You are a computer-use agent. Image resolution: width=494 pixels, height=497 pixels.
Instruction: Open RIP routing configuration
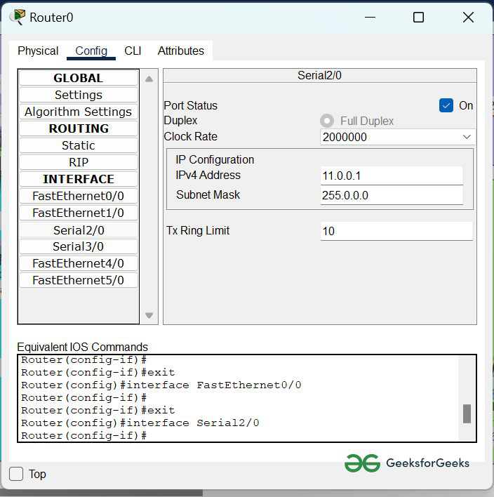tap(78, 162)
